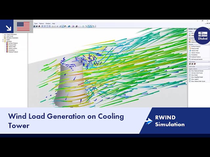Screen dimensions: 210x157
Task: Show Velocity Vectors results from right panel
Action: pyautogui.click(x=196, y=53)
